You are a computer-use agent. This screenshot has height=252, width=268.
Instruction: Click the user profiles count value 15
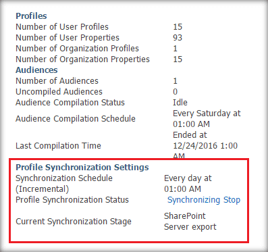coord(178,27)
